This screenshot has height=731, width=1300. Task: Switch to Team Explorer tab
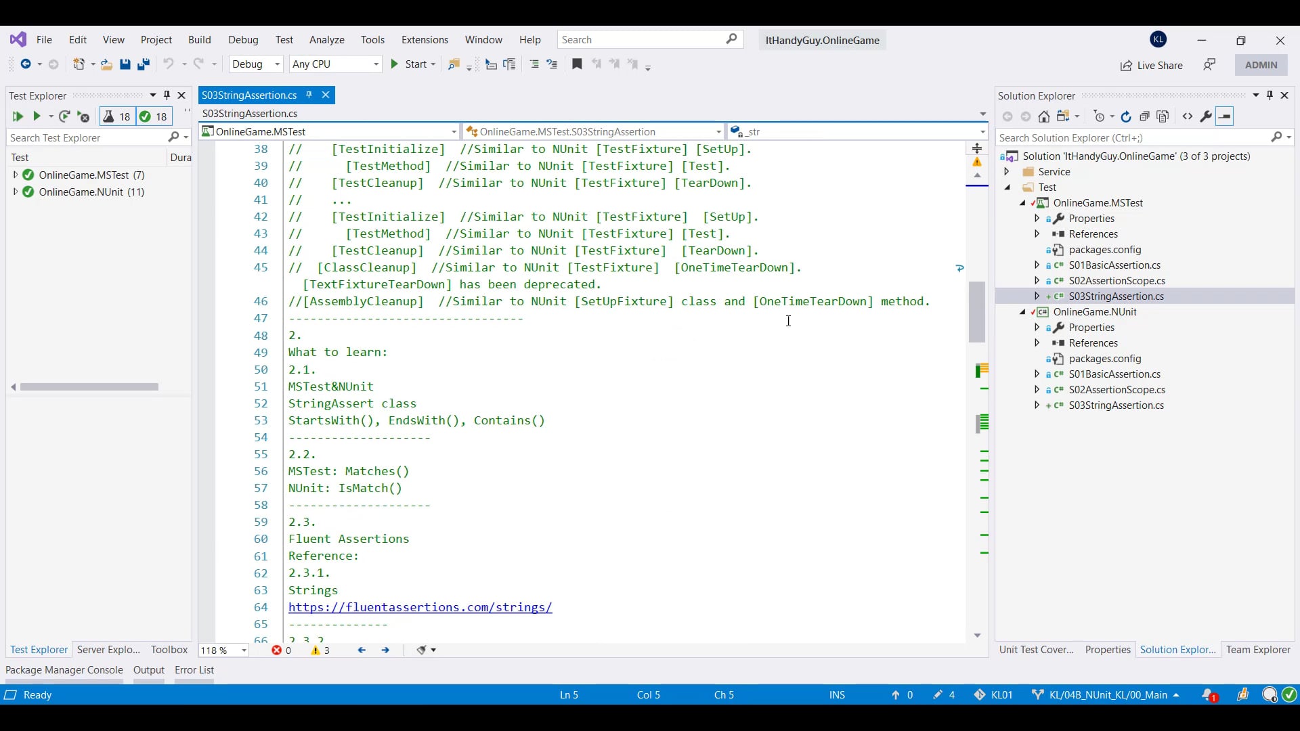tap(1258, 650)
